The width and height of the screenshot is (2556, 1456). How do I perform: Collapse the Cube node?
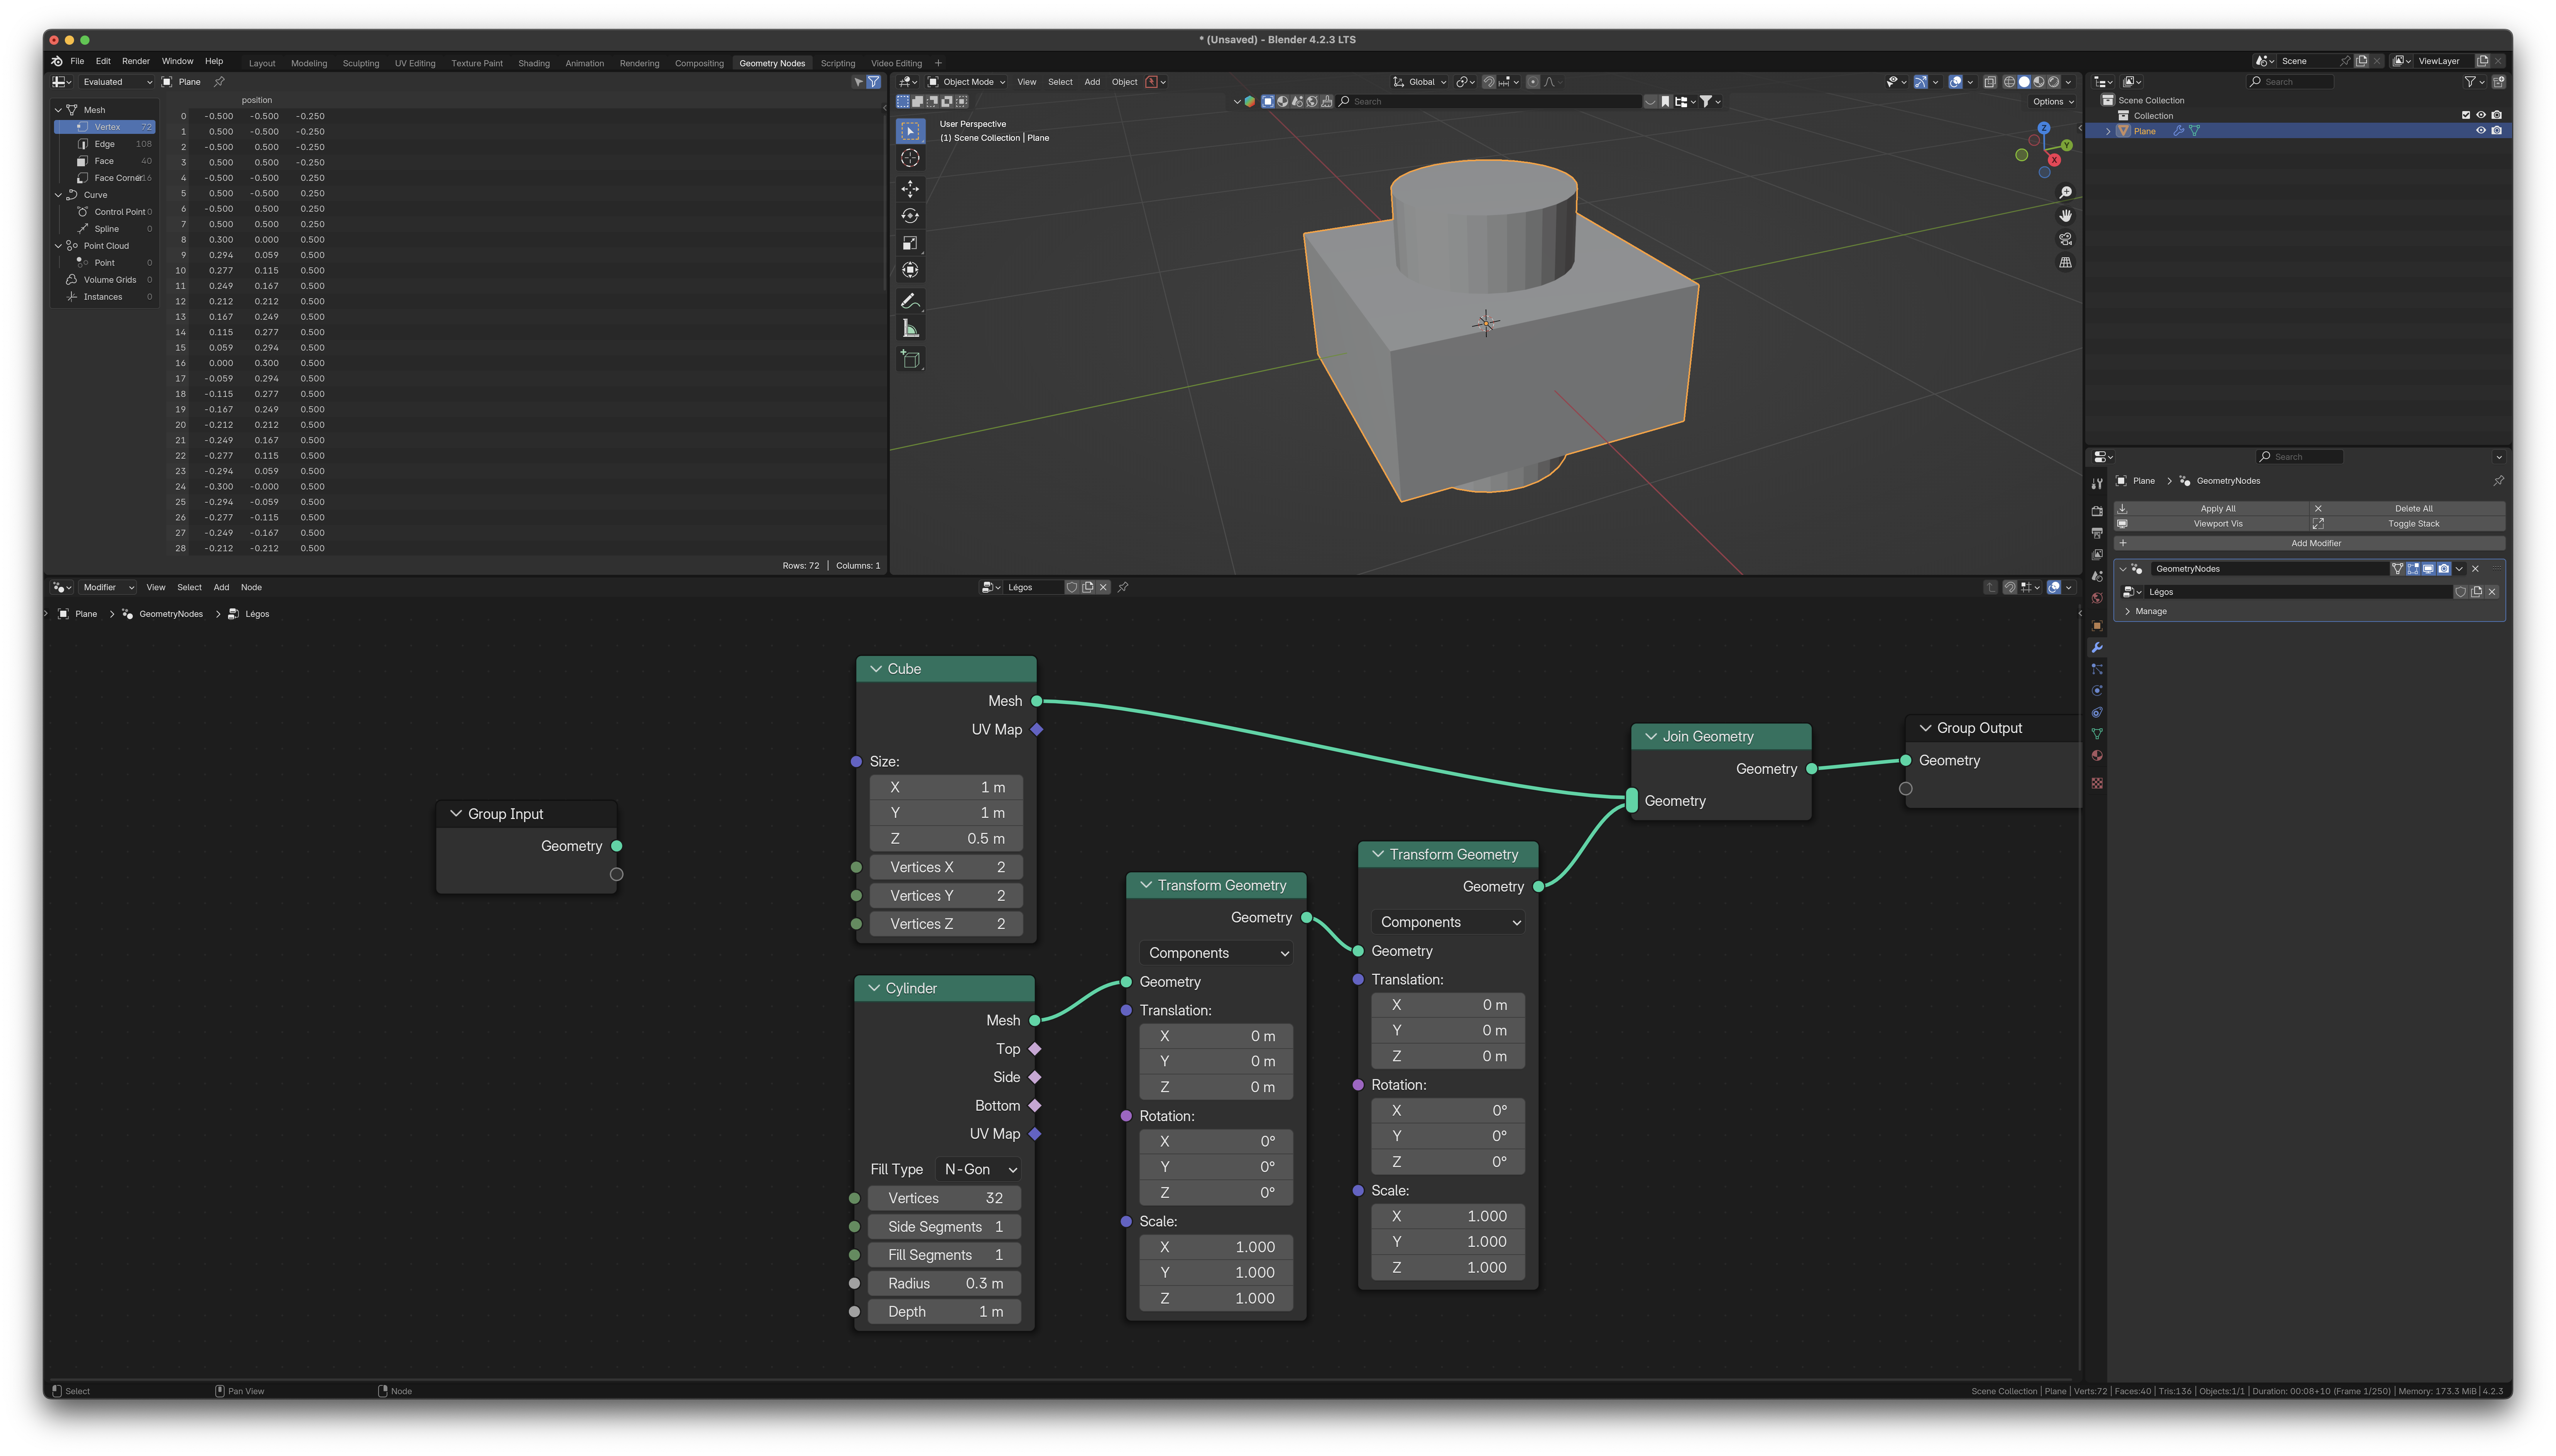click(876, 669)
